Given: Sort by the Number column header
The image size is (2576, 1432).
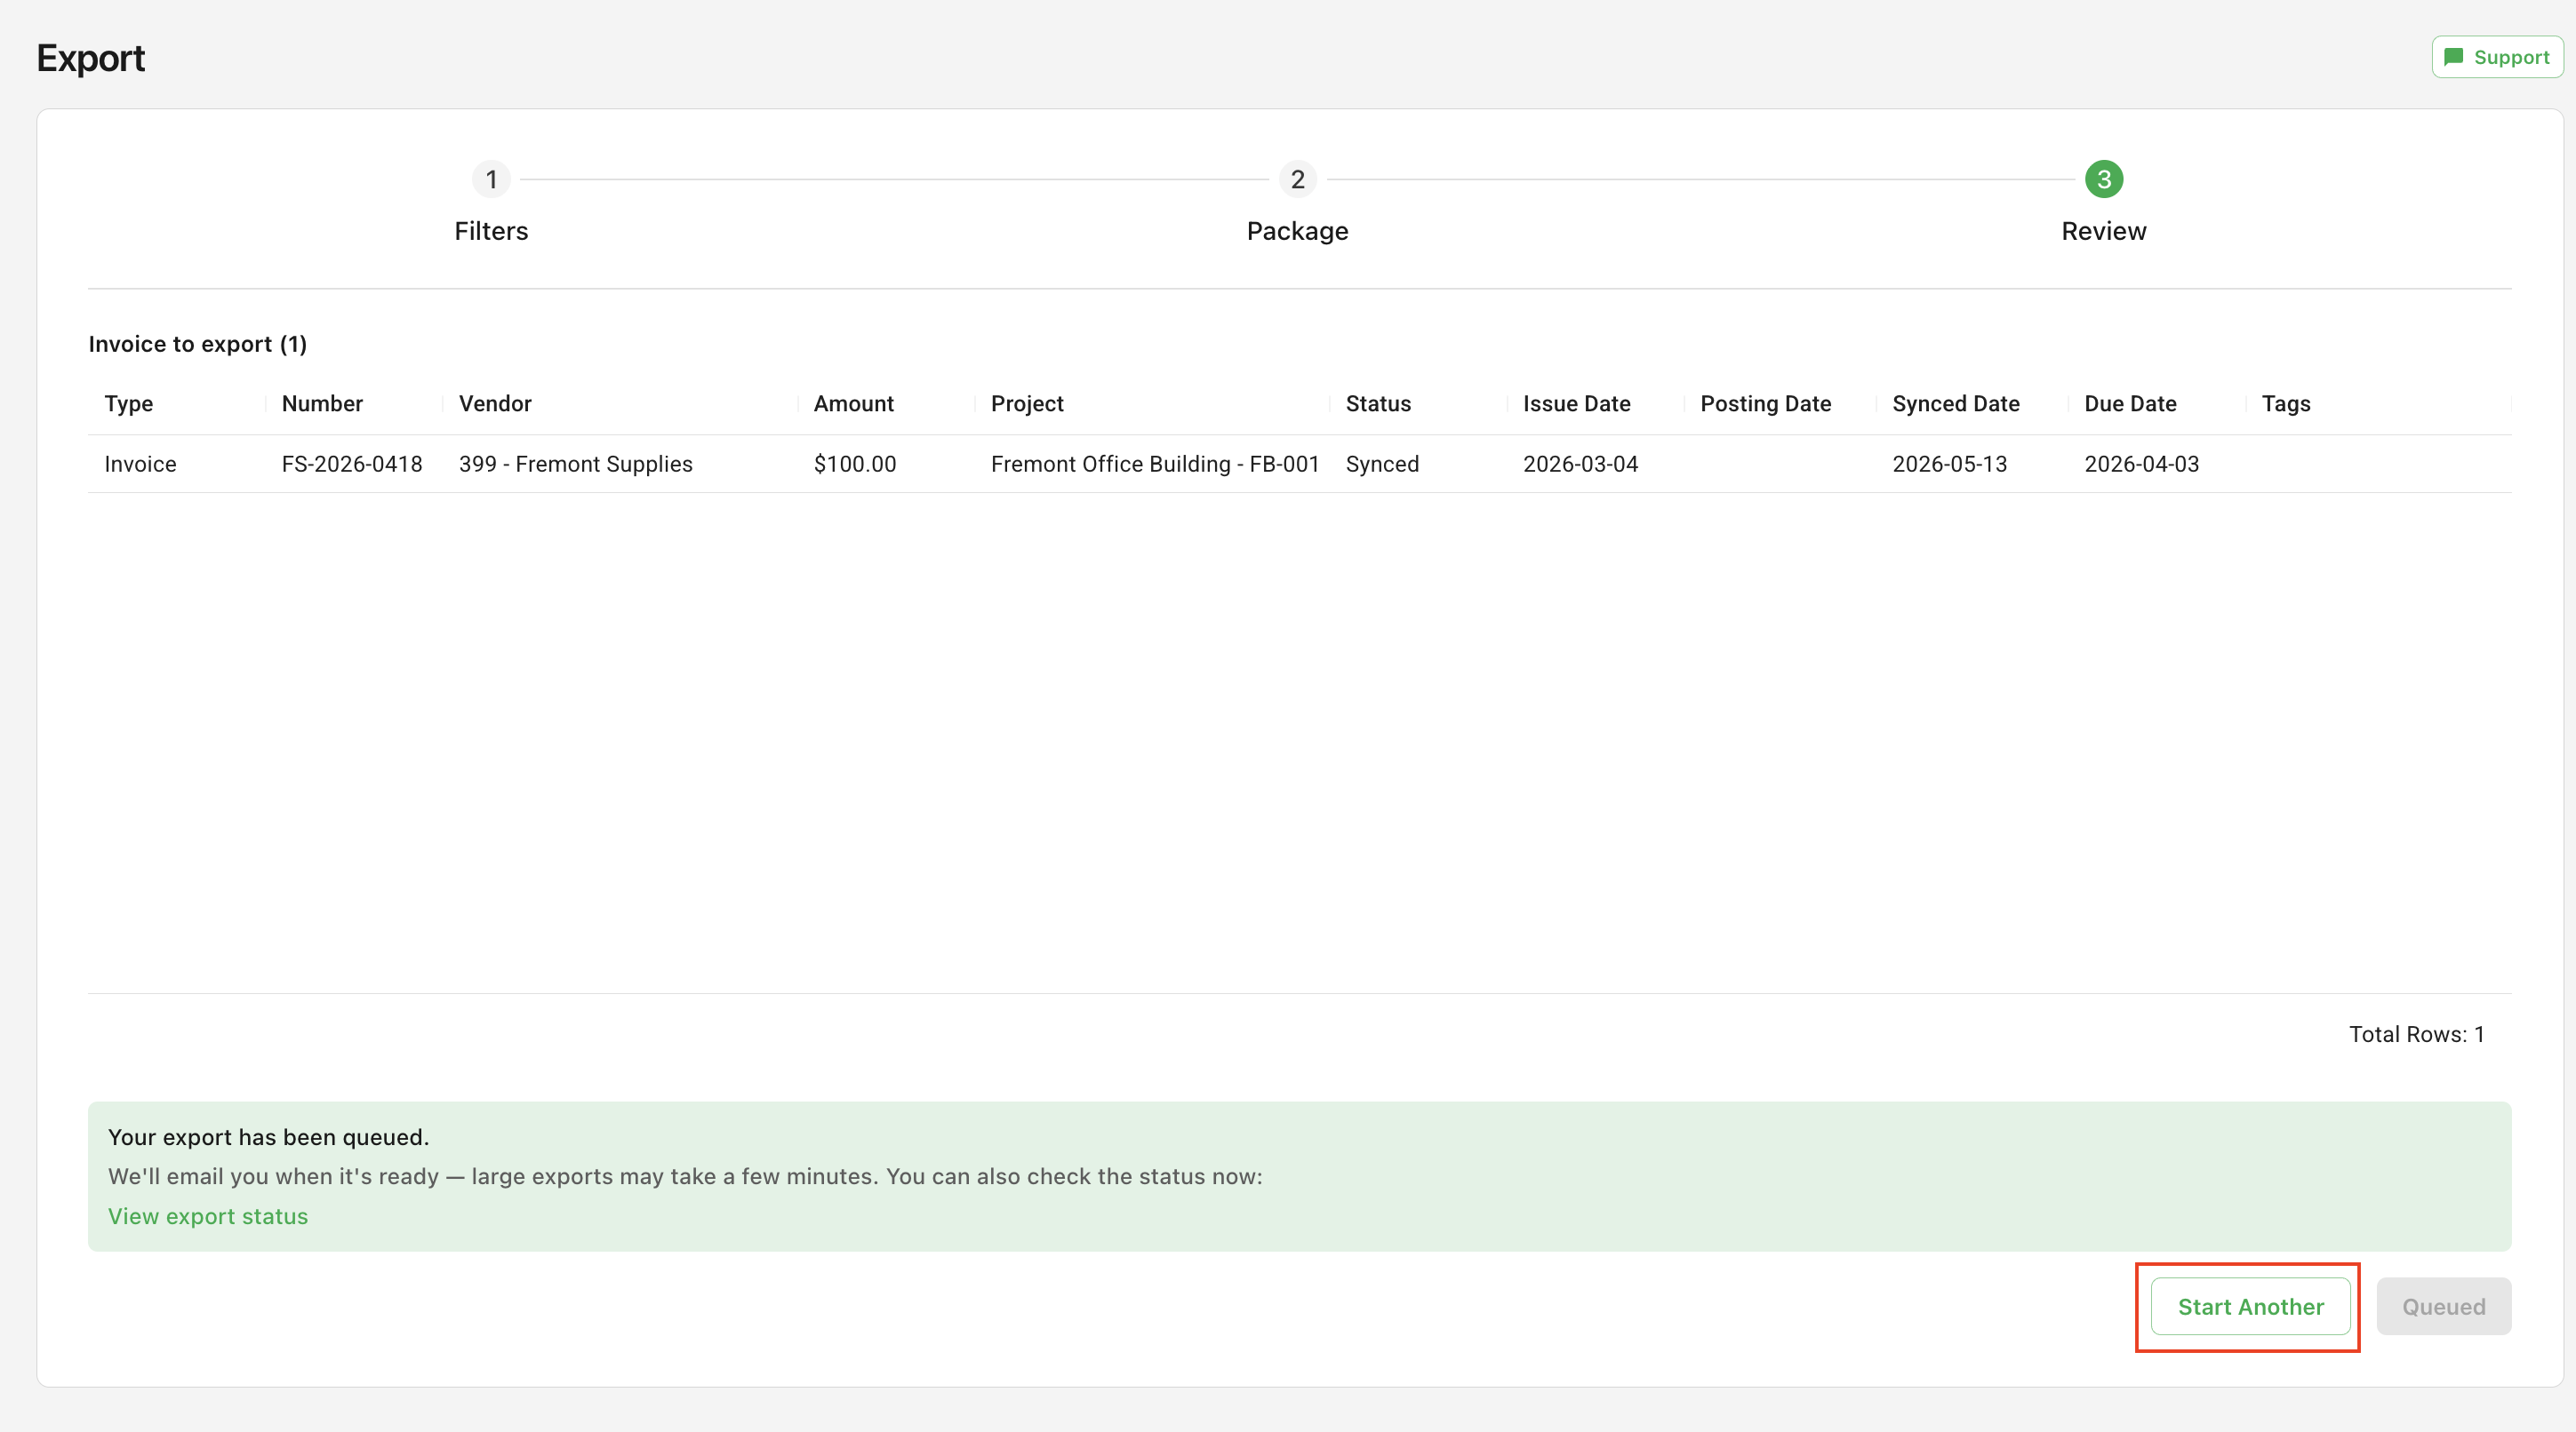Looking at the screenshot, I should (322, 403).
